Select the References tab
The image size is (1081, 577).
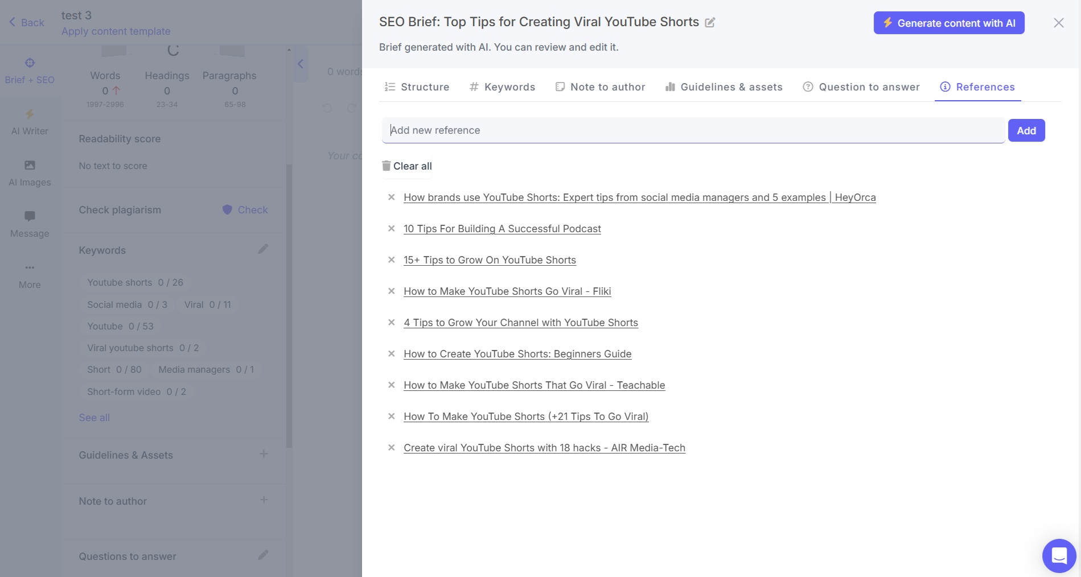click(x=977, y=87)
